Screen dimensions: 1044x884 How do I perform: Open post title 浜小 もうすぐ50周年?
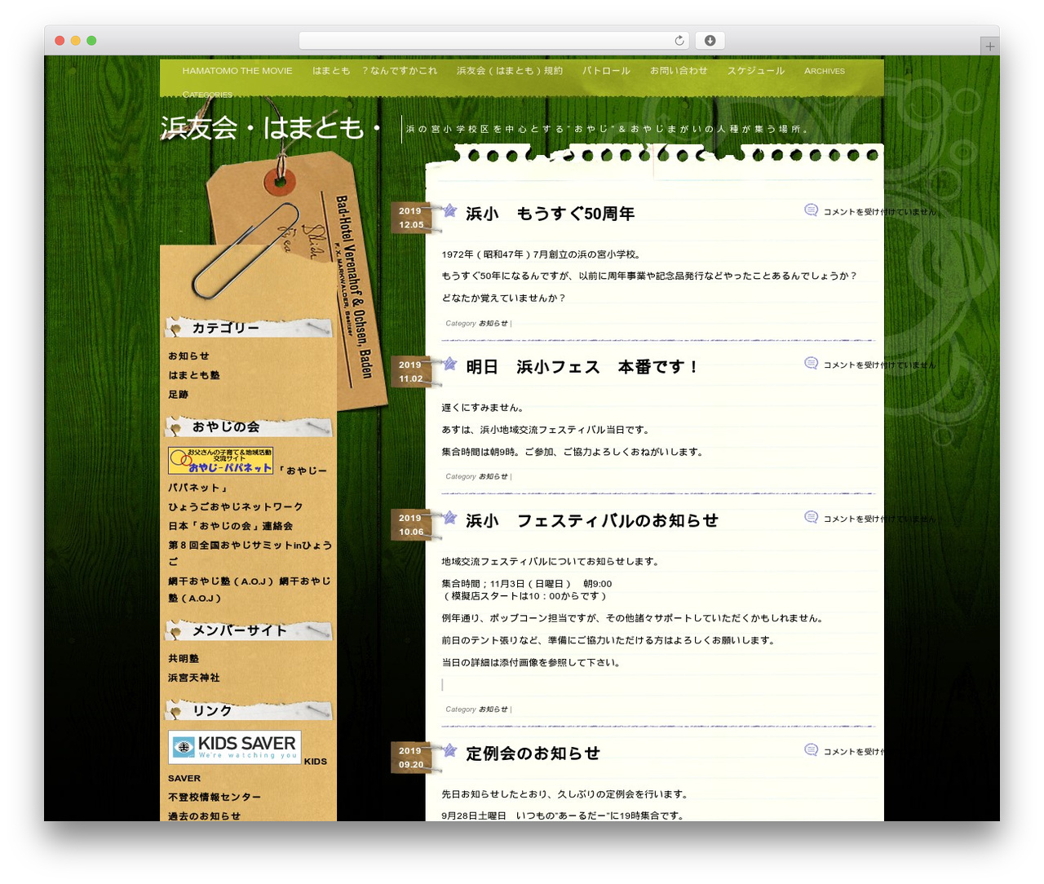tap(551, 214)
